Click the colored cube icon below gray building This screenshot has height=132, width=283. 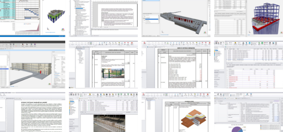205,33
